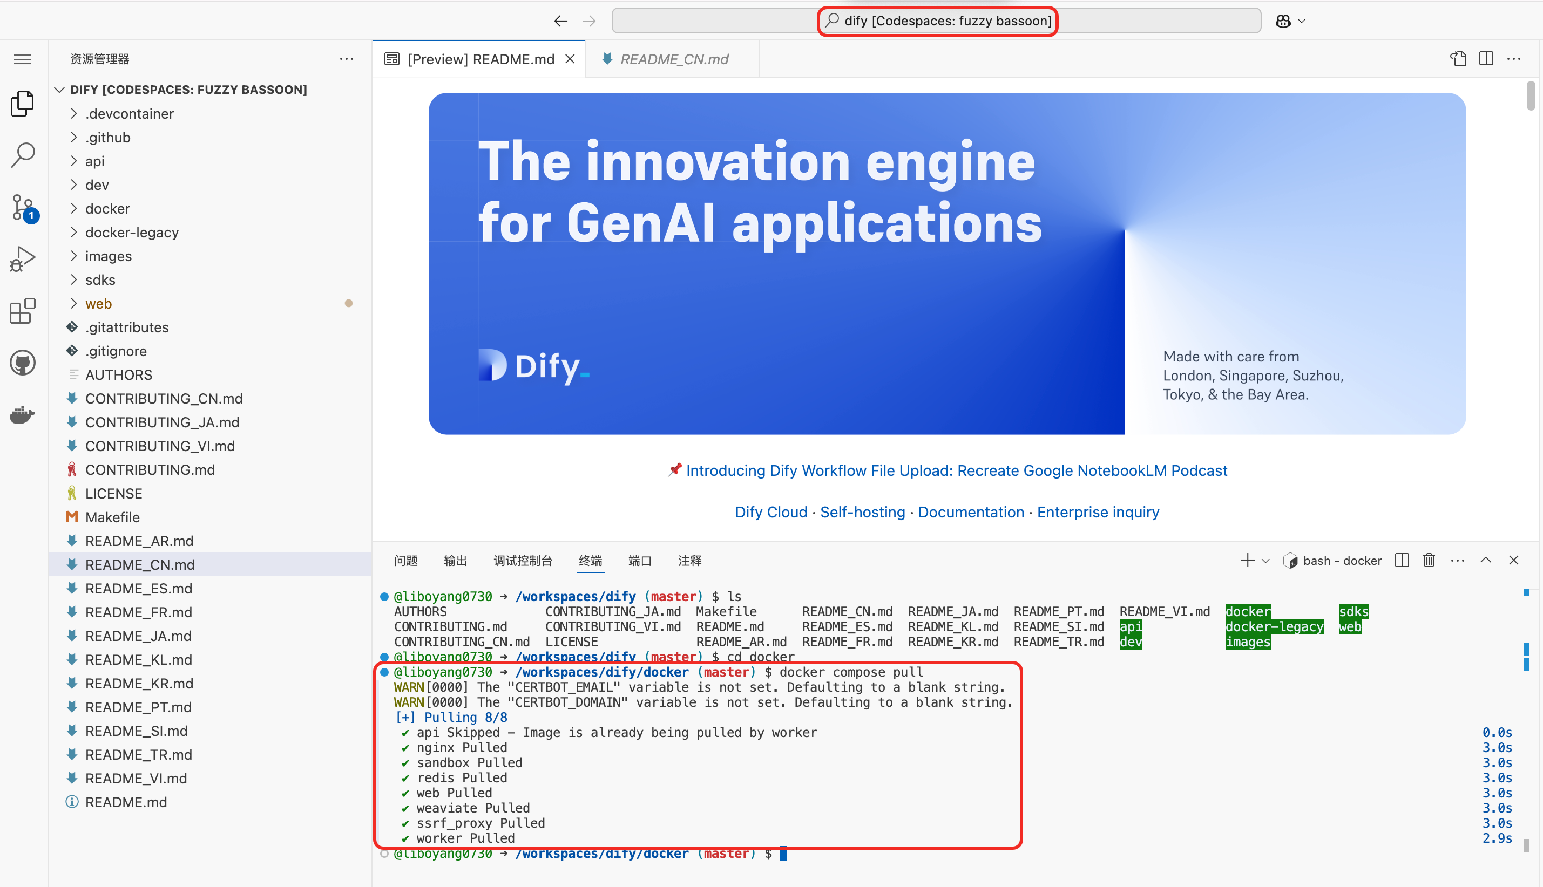1543x887 pixels.
Task: Open the Self-hosting link
Action: [x=862, y=511]
